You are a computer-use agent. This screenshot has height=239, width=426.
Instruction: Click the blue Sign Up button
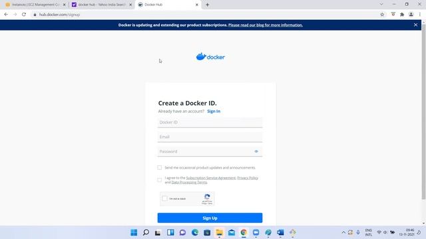(x=210, y=218)
